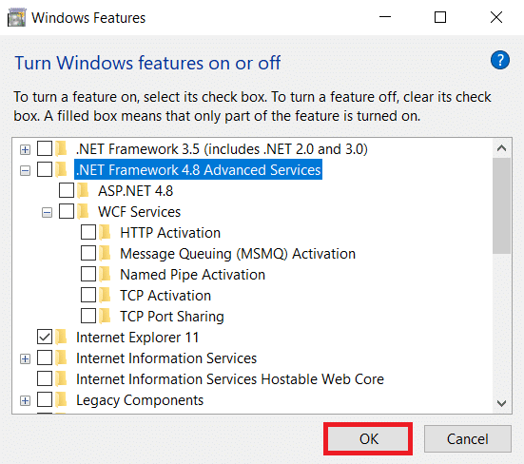Check the HTTP Activation checkbox
Image resolution: width=524 pixels, height=464 pixels.
(x=88, y=233)
